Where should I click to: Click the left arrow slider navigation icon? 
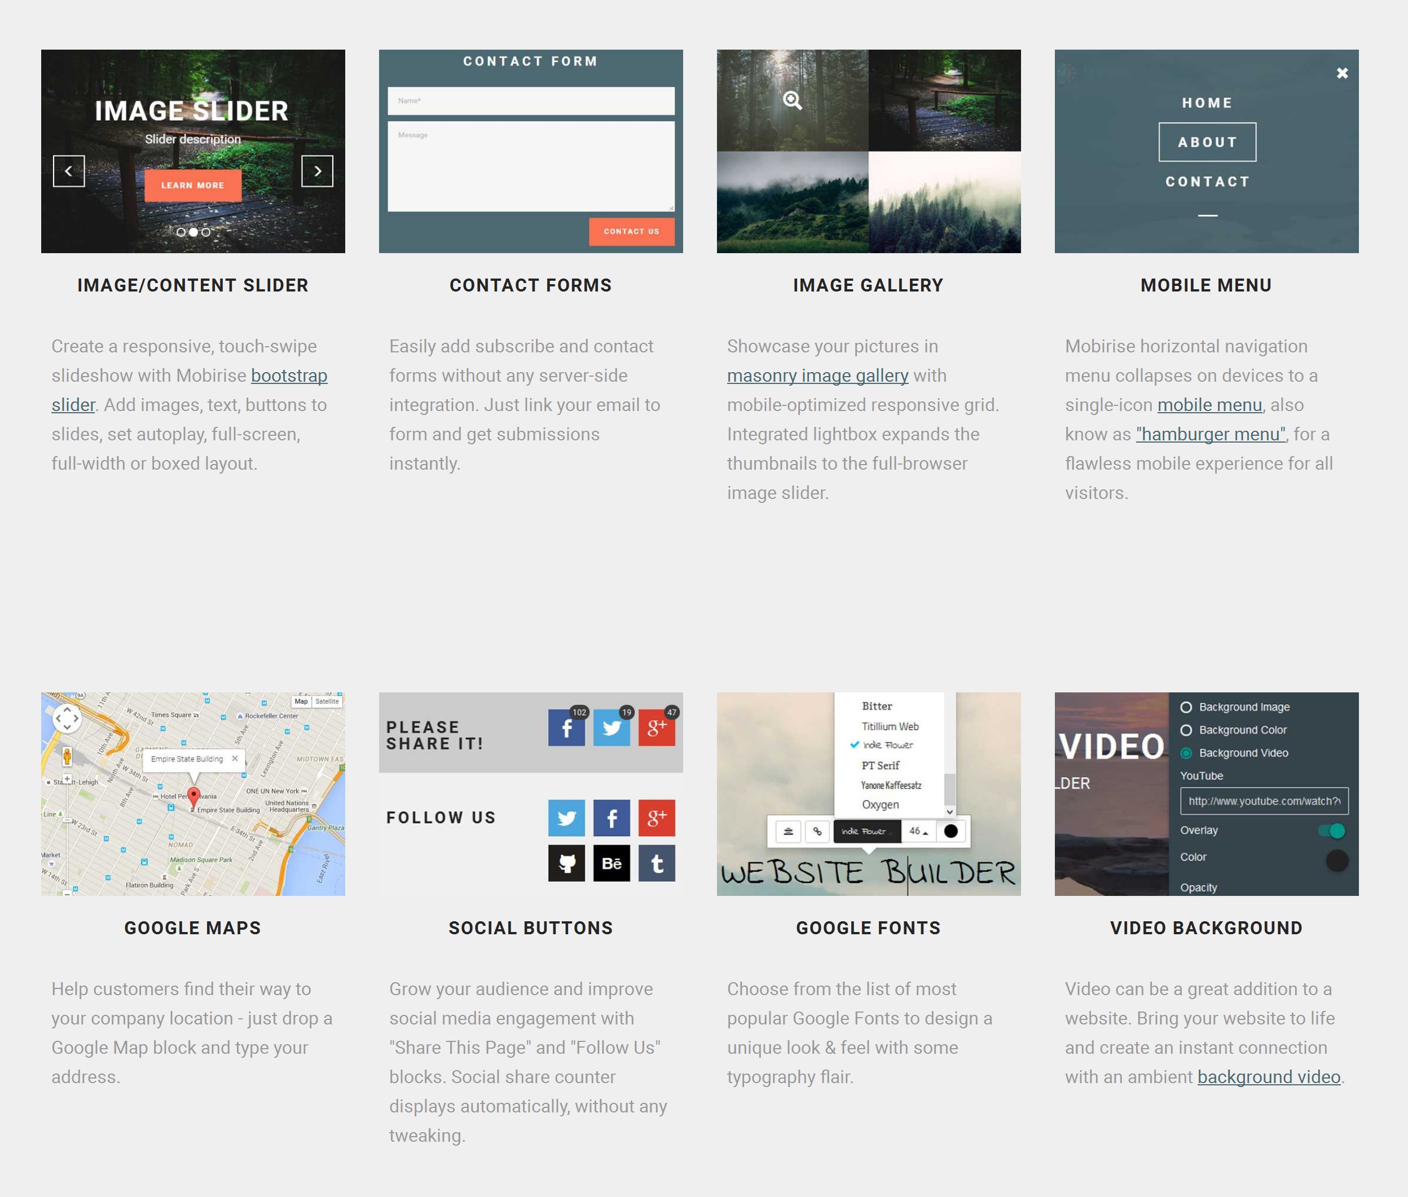(x=68, y=171)
